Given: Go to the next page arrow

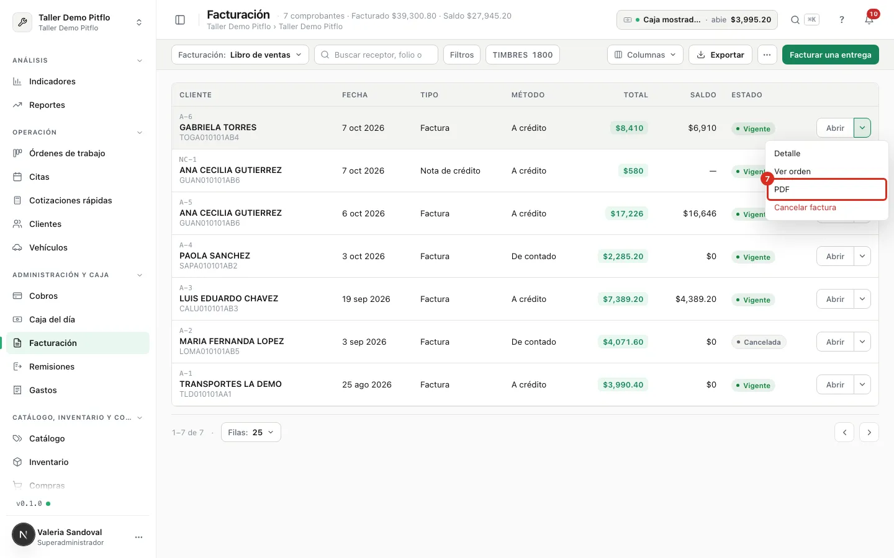Looking at the screenshot, I should click(869, 432).
